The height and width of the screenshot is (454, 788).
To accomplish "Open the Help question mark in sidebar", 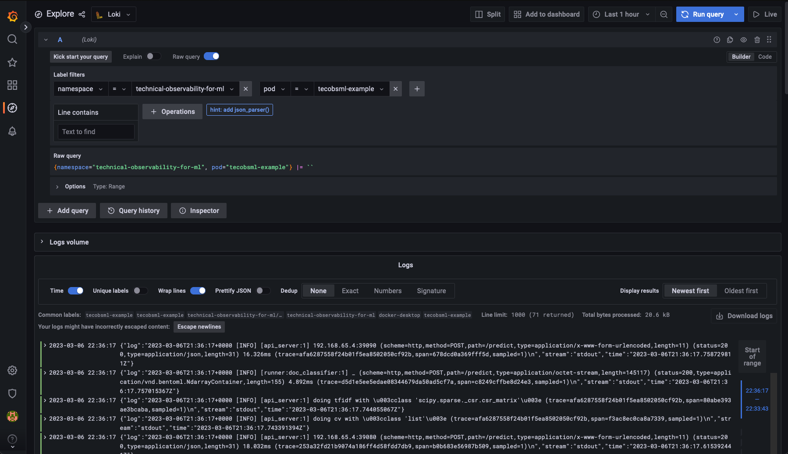I will click(x=12, y=439).
